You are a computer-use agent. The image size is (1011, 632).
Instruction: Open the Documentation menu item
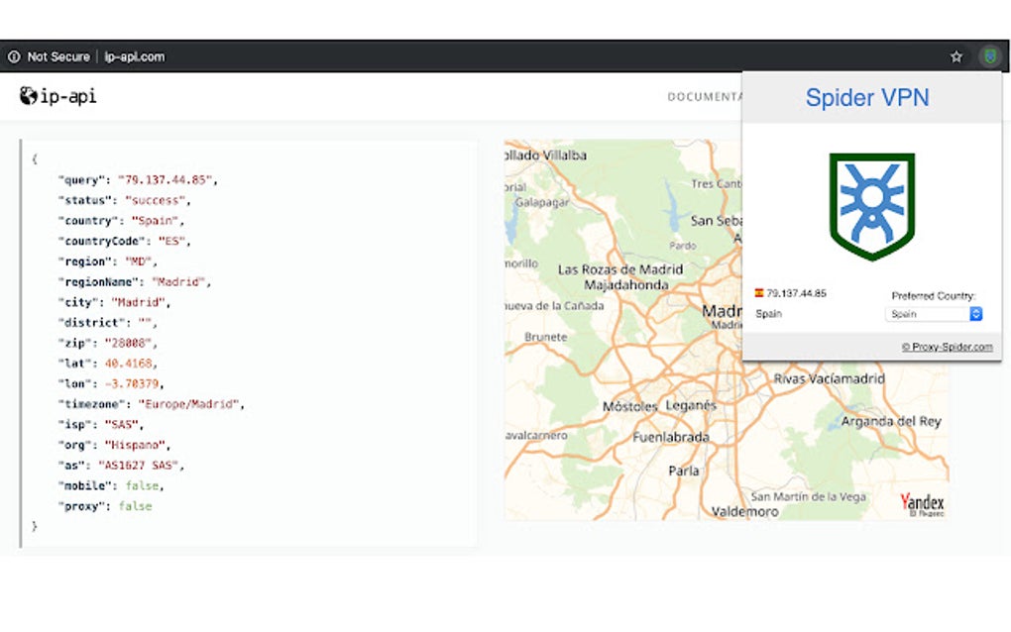(x=705, y=97)
